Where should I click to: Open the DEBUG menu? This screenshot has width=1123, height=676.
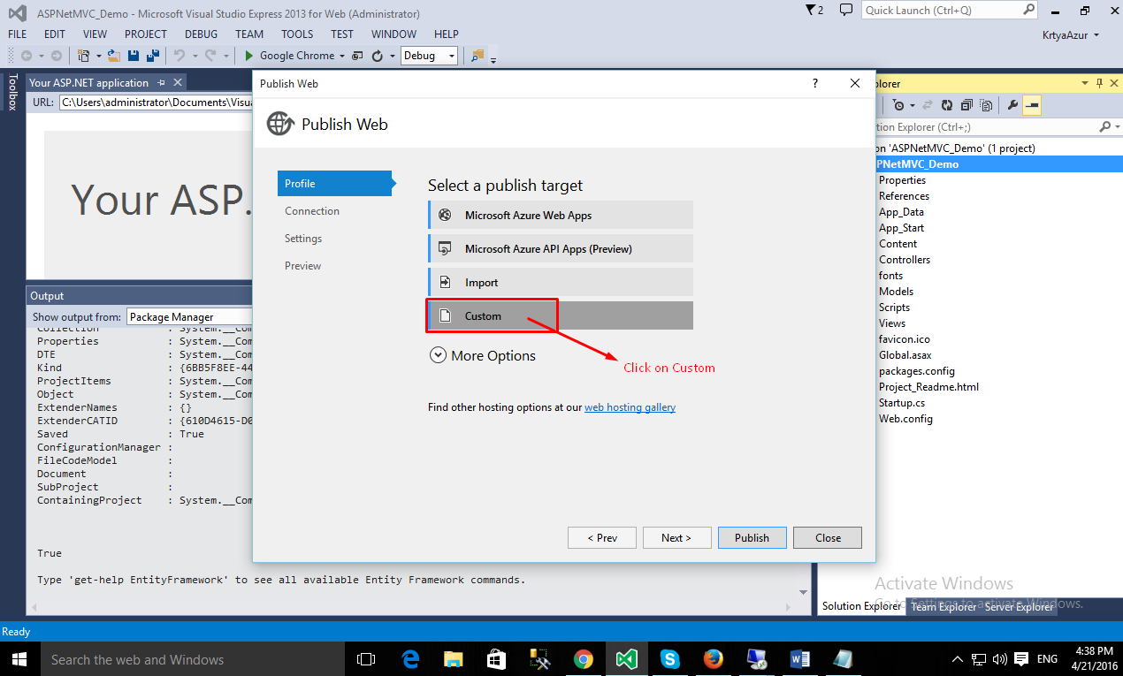201,34
